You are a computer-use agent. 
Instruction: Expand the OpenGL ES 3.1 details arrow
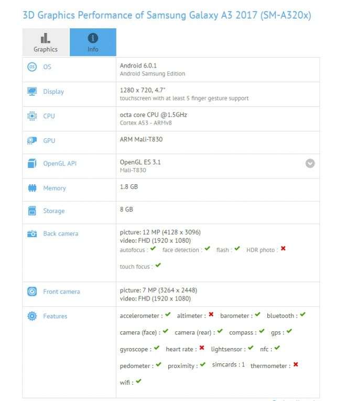coord(310,163)
